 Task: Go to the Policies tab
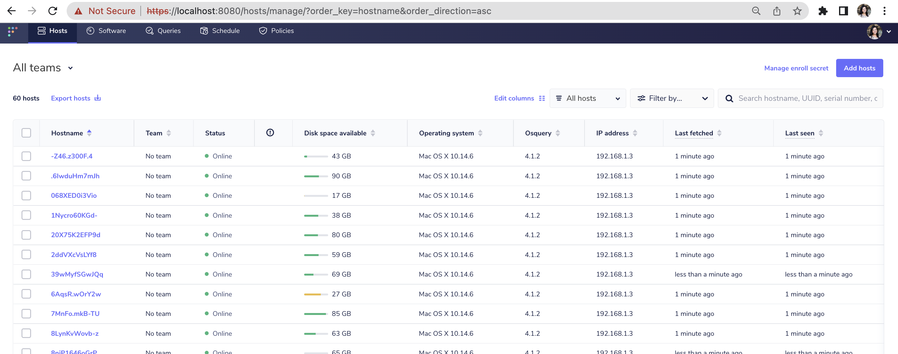pyautogui.click(x=276, y=31)
